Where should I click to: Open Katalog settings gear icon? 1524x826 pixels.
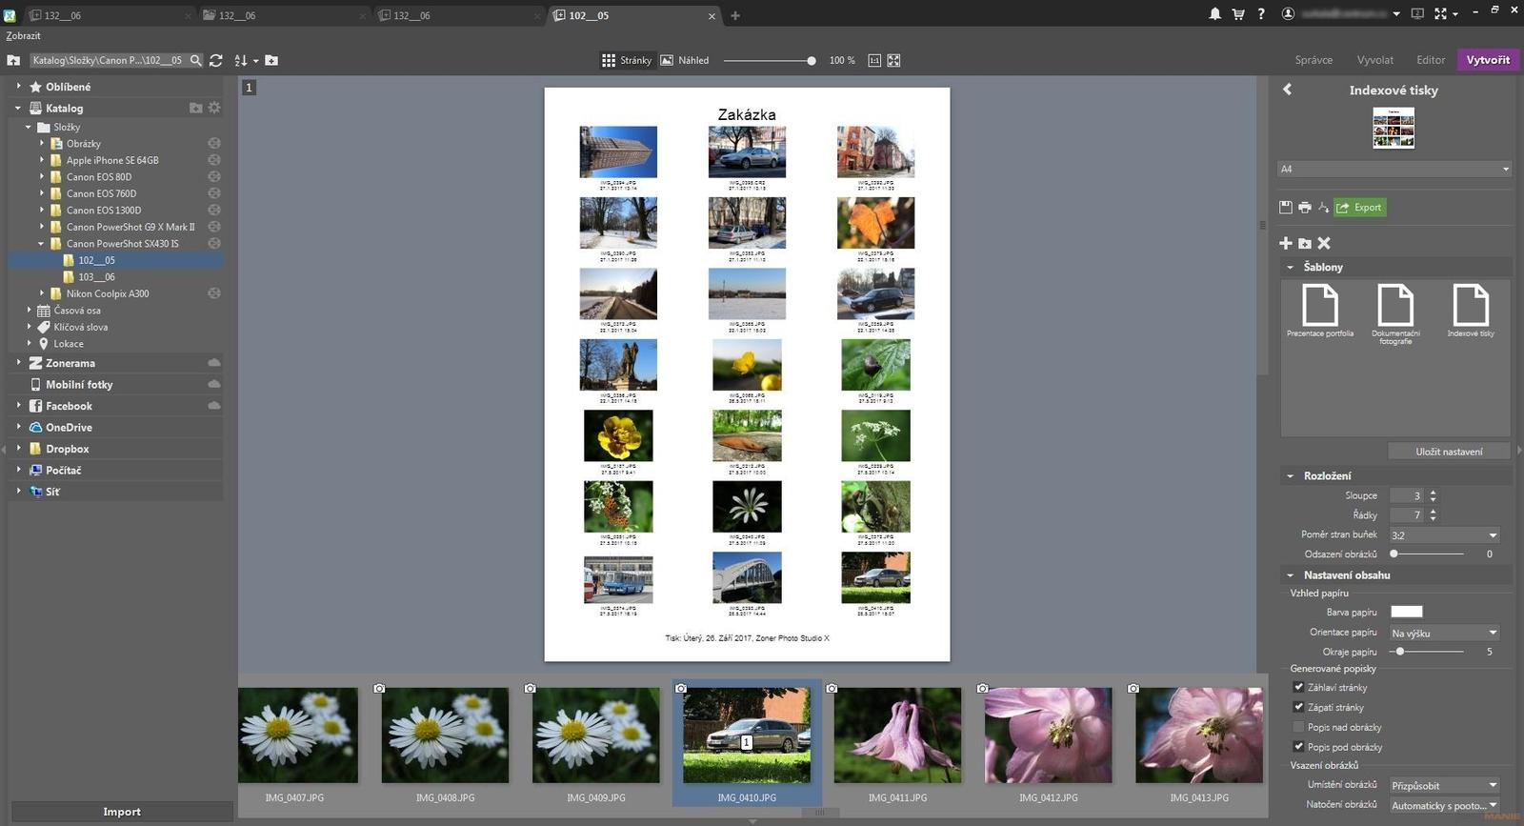click(214, 108)
